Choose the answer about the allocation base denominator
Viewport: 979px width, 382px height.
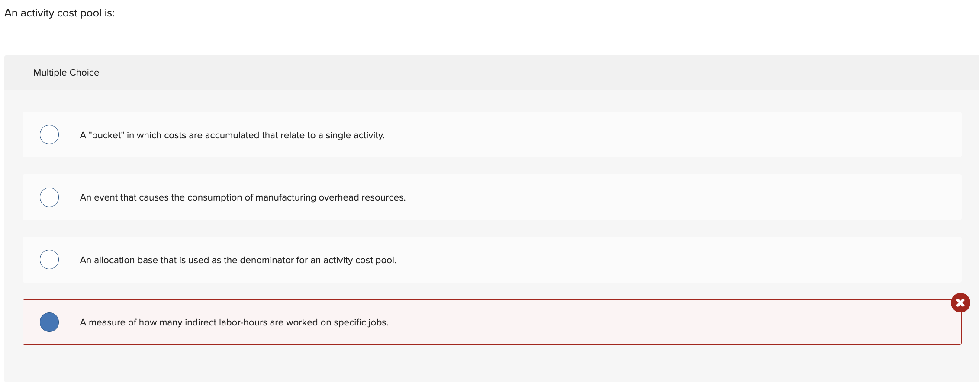(x=238, y=260)
